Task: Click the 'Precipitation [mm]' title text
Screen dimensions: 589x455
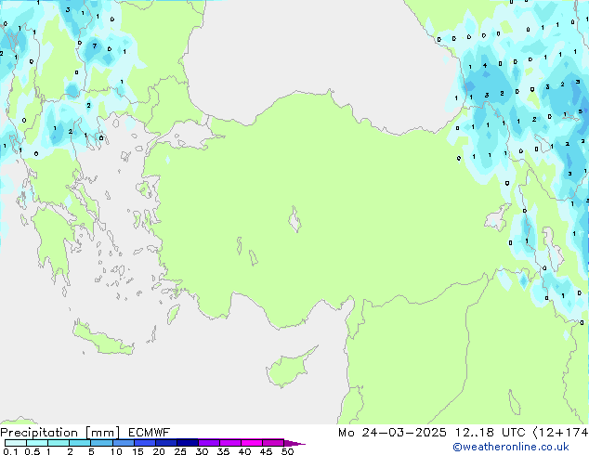Action: coord(60,433)
